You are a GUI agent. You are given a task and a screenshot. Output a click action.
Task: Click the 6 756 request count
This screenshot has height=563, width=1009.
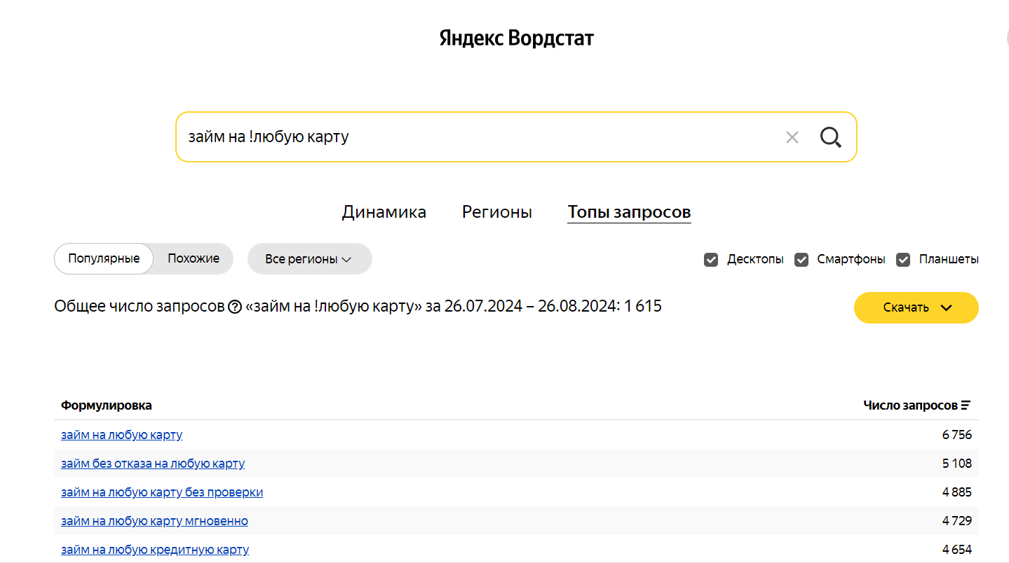coord(957,435)
